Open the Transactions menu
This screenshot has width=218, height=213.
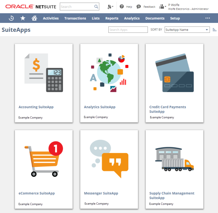[75, 18]
